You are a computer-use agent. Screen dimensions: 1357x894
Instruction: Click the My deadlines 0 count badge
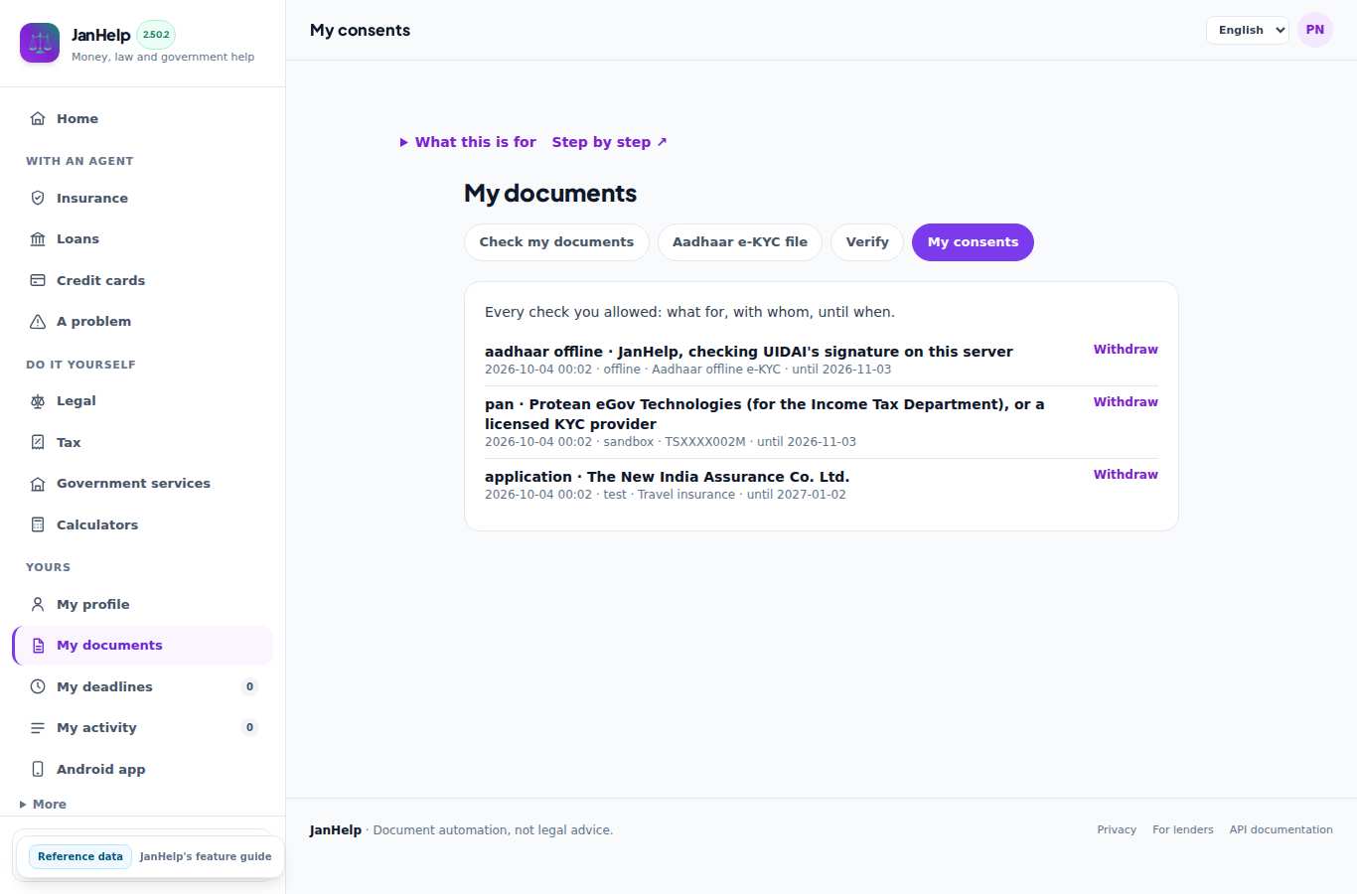coord(249,686)
